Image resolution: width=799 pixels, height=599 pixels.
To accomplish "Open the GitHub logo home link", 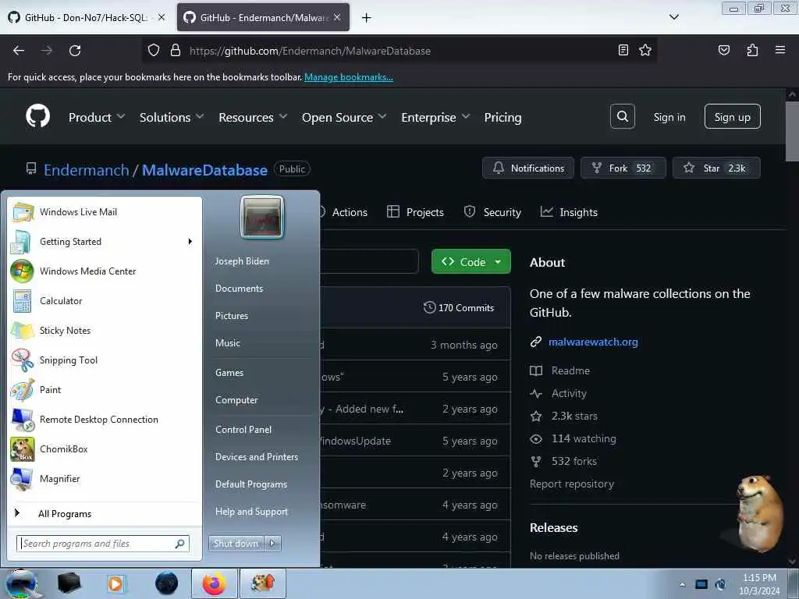I will point(37,116).
